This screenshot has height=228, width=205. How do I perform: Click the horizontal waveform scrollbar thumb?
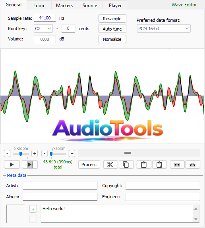128,153
